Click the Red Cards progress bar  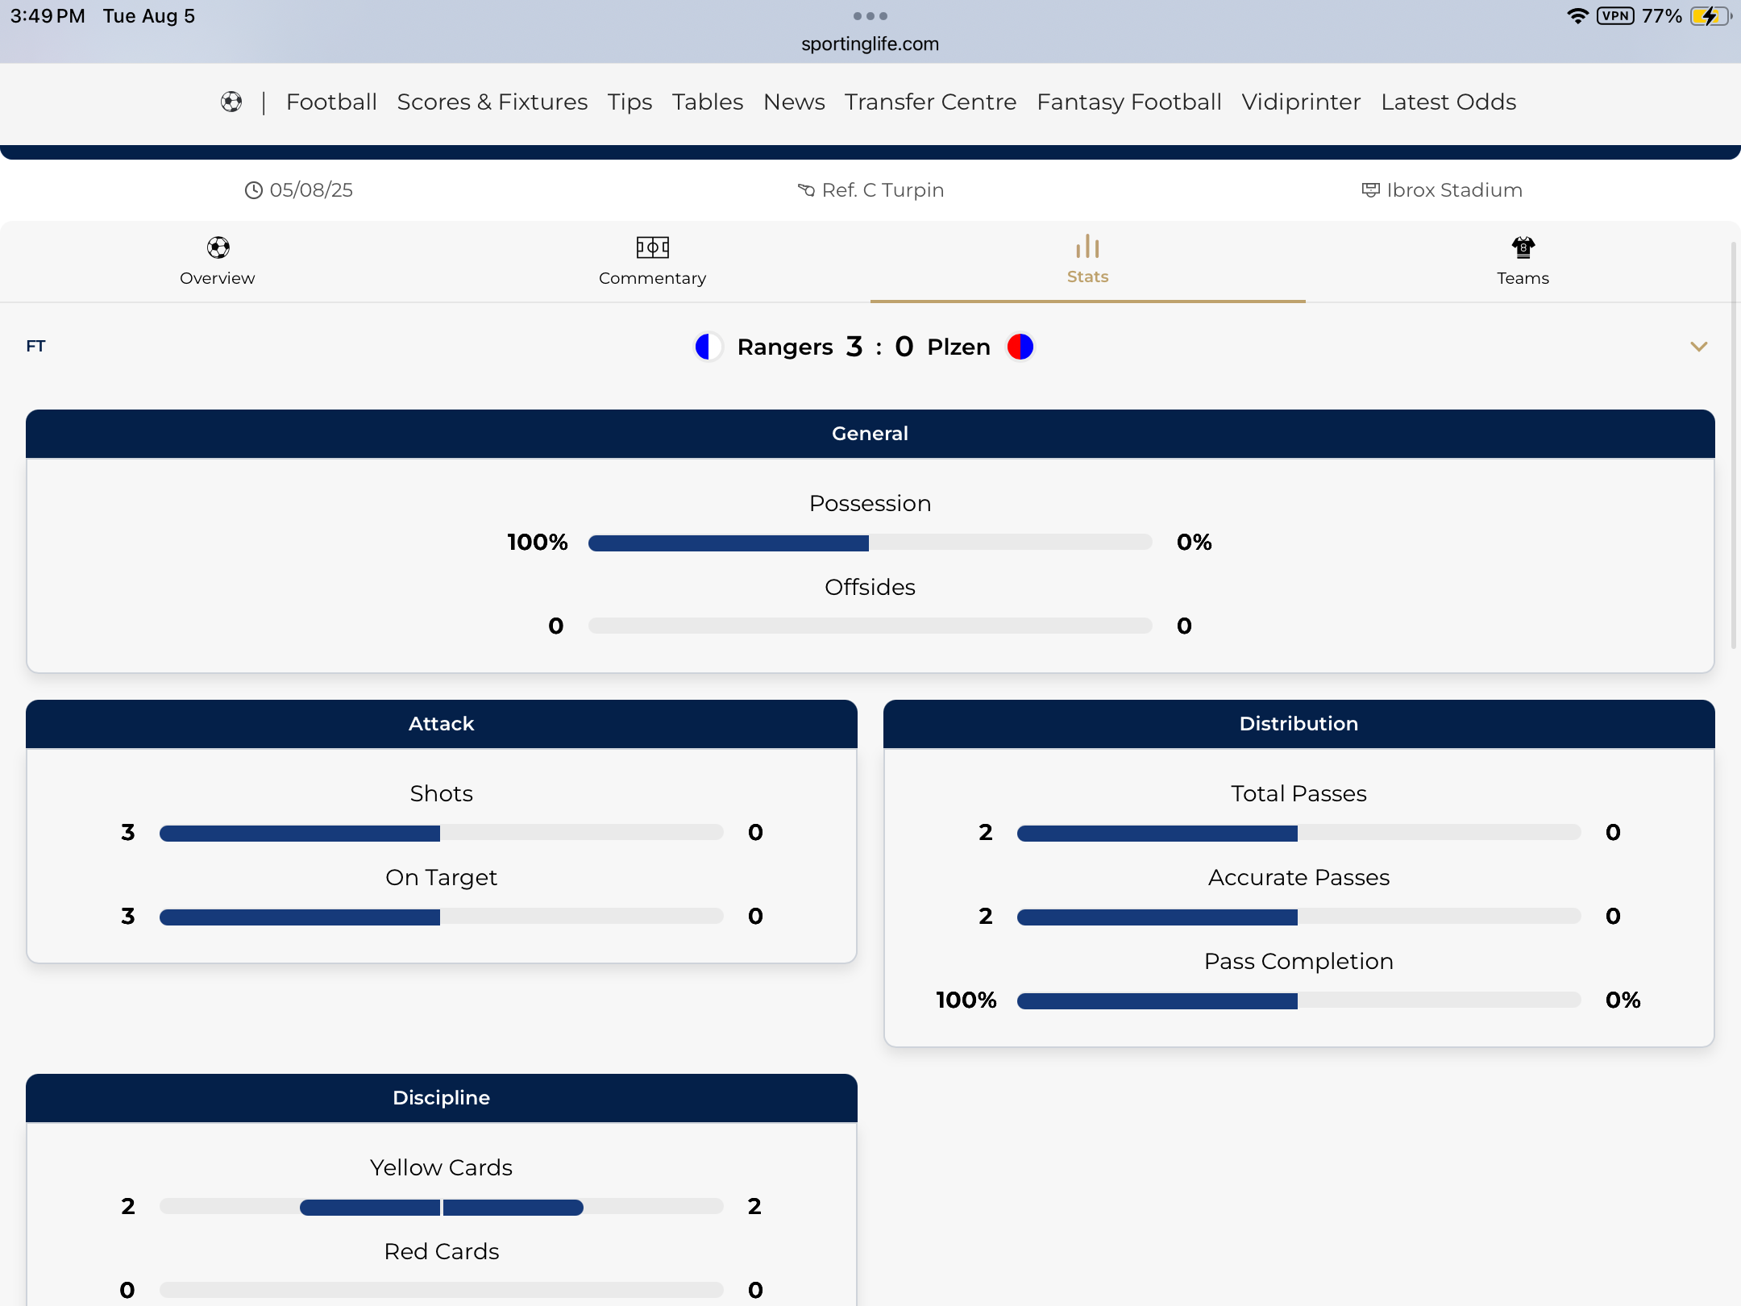(442, 1291)
